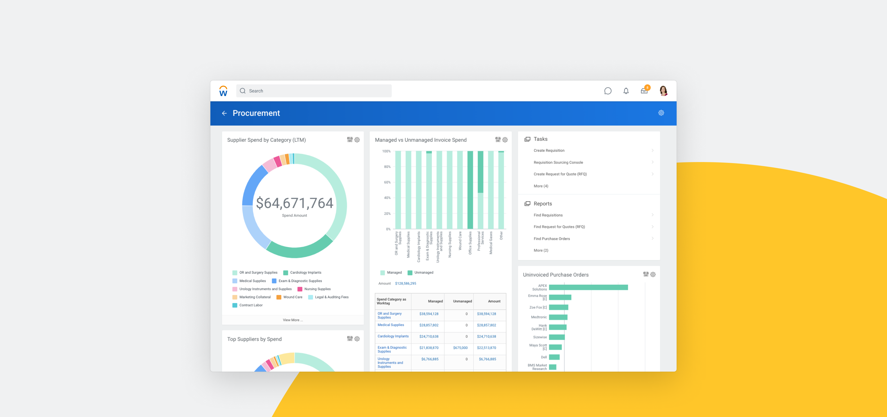The height and width of the screenshot is (417, 887).
Task: Click the Workday logo
Action: coord(223,91)
